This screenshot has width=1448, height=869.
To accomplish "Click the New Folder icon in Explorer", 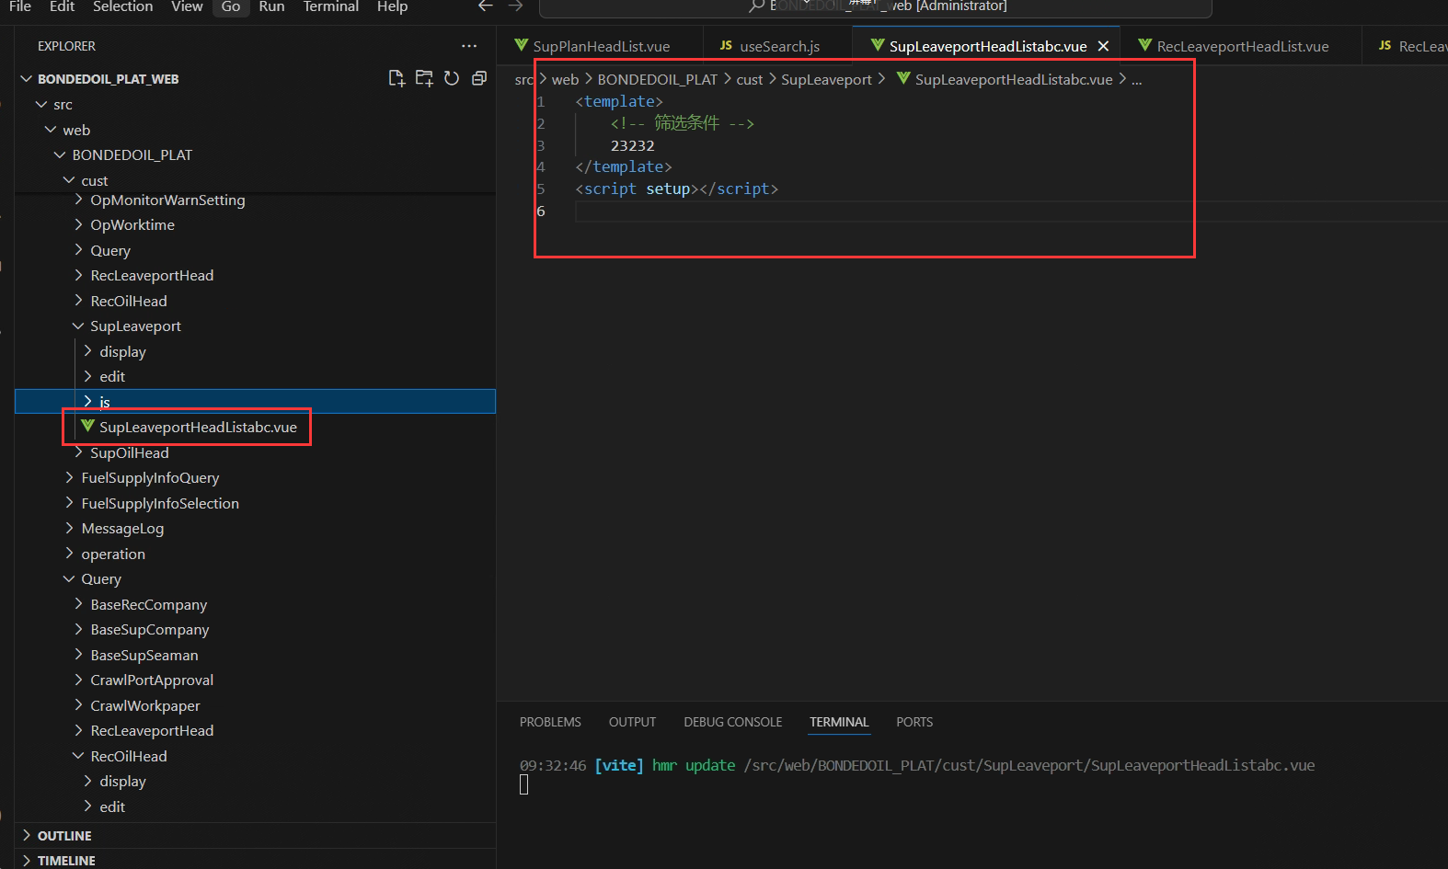I will pyautogui.click(x=424, y=78).
